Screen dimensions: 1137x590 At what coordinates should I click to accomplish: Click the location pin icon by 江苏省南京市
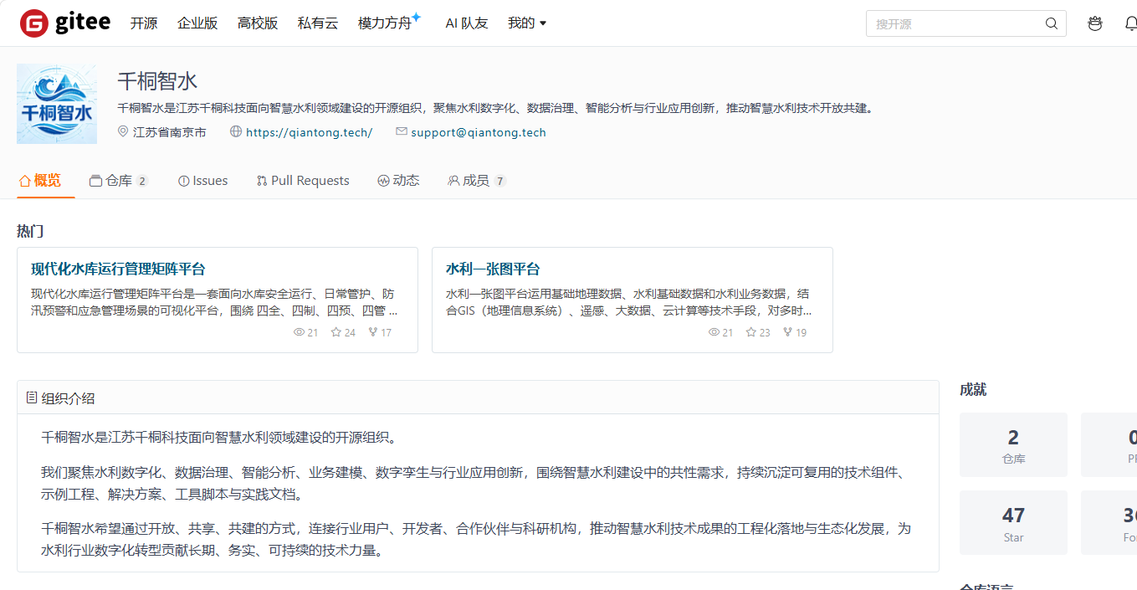[x=123, y=132]
